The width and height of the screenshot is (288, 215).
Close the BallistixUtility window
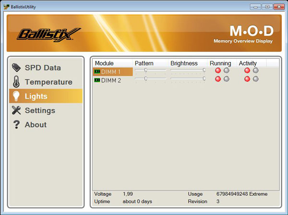click(279, 7)
